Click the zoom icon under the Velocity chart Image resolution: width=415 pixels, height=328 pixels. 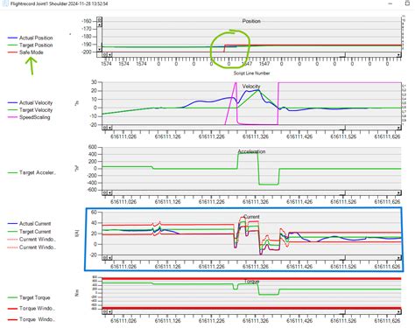coord(105,128)
